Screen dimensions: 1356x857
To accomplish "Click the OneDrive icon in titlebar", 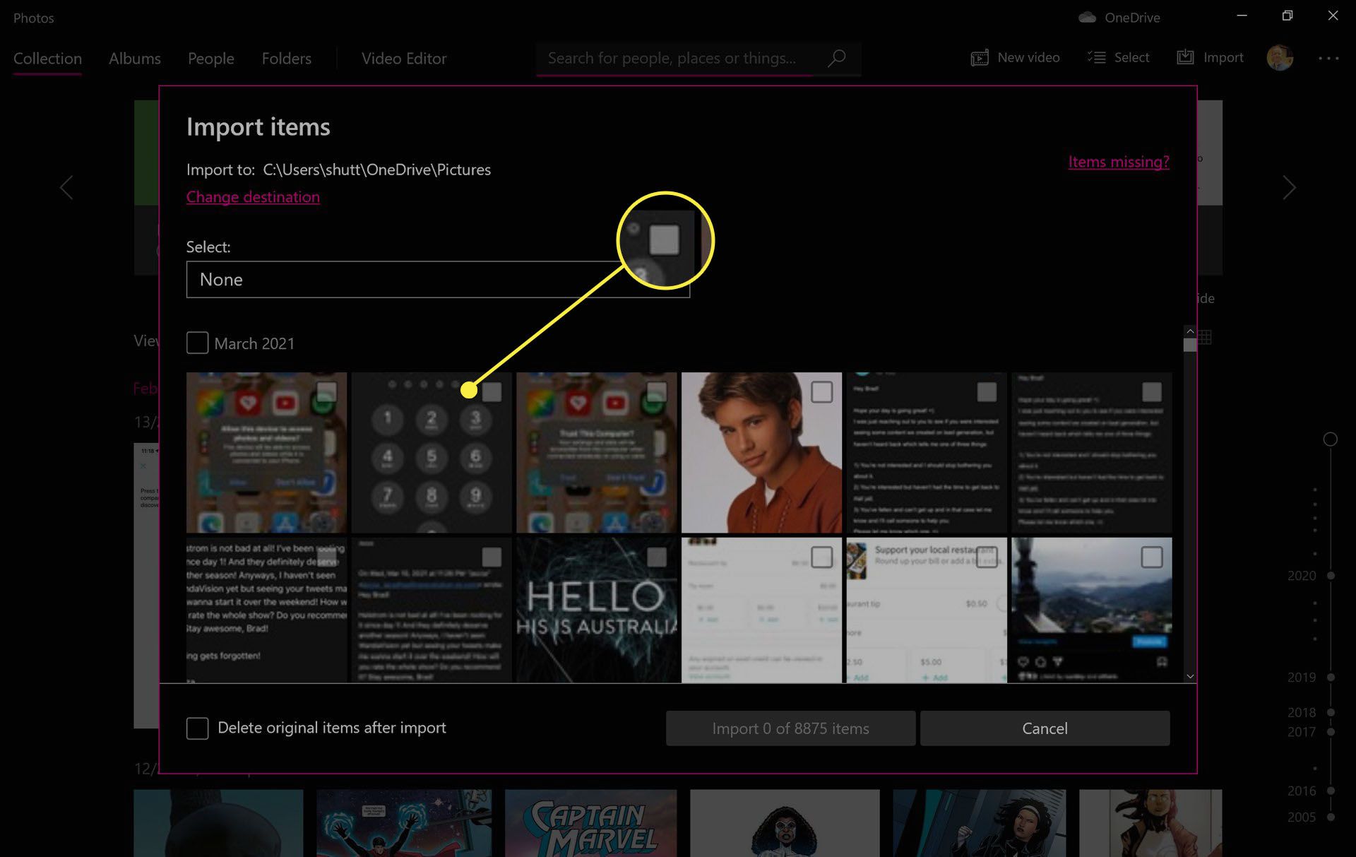I will click(1087, 15).
